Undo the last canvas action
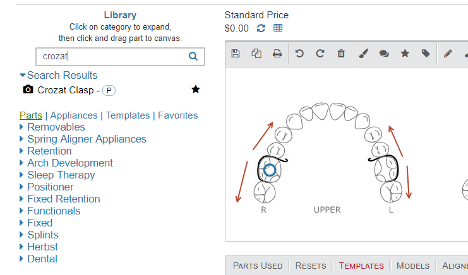Viewport: 468px width, 275px height. pos(299,54)
